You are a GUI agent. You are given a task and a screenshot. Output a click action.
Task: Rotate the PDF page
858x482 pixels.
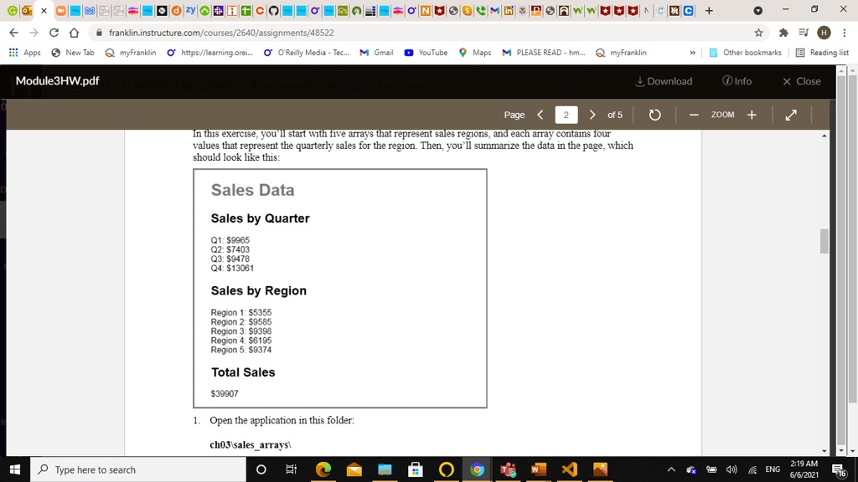(654, 115)
